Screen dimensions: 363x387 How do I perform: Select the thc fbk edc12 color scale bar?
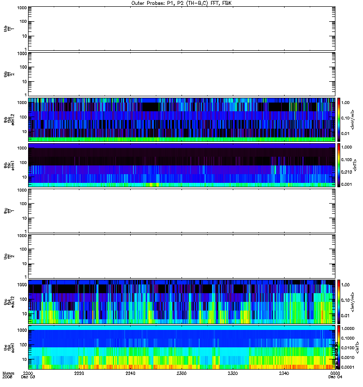[339, 301]
